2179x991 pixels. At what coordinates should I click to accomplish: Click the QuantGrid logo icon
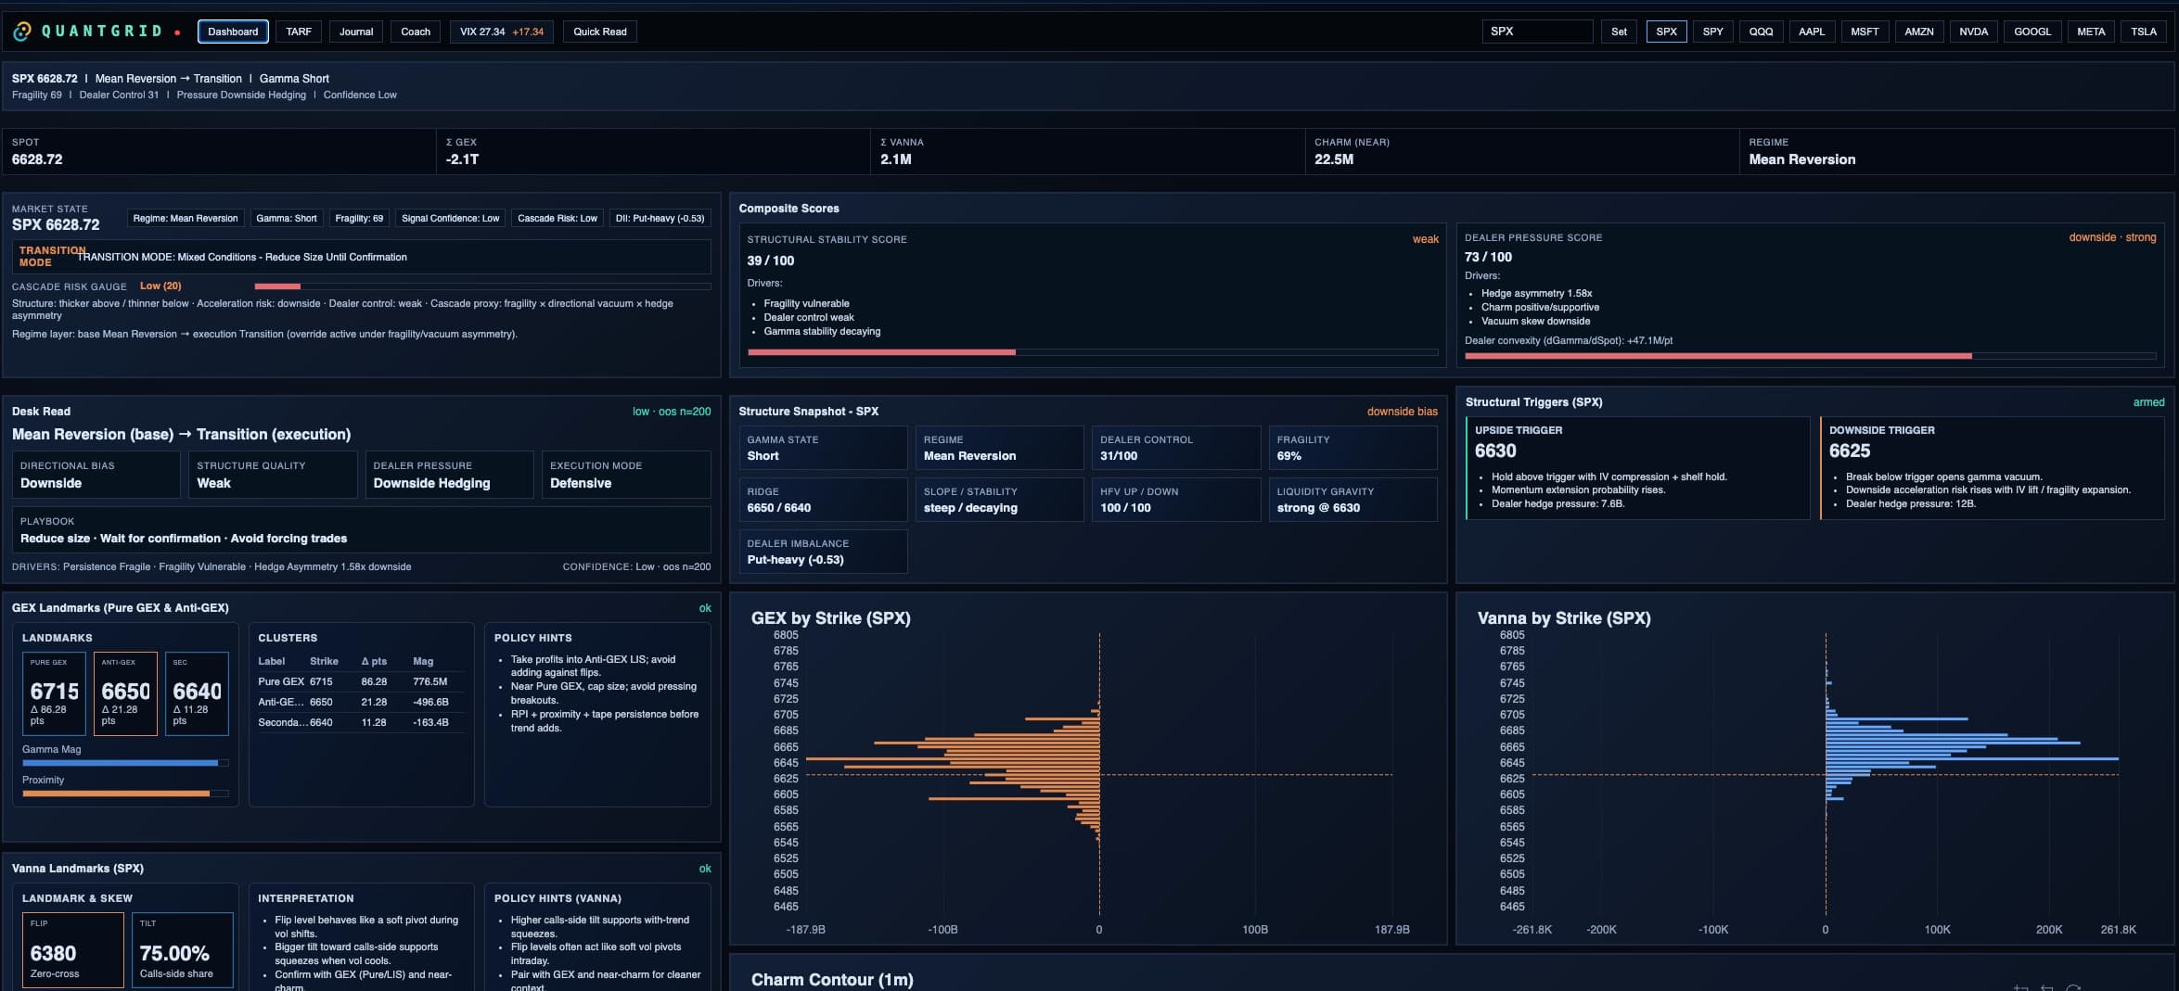click(x=21, y=32)
